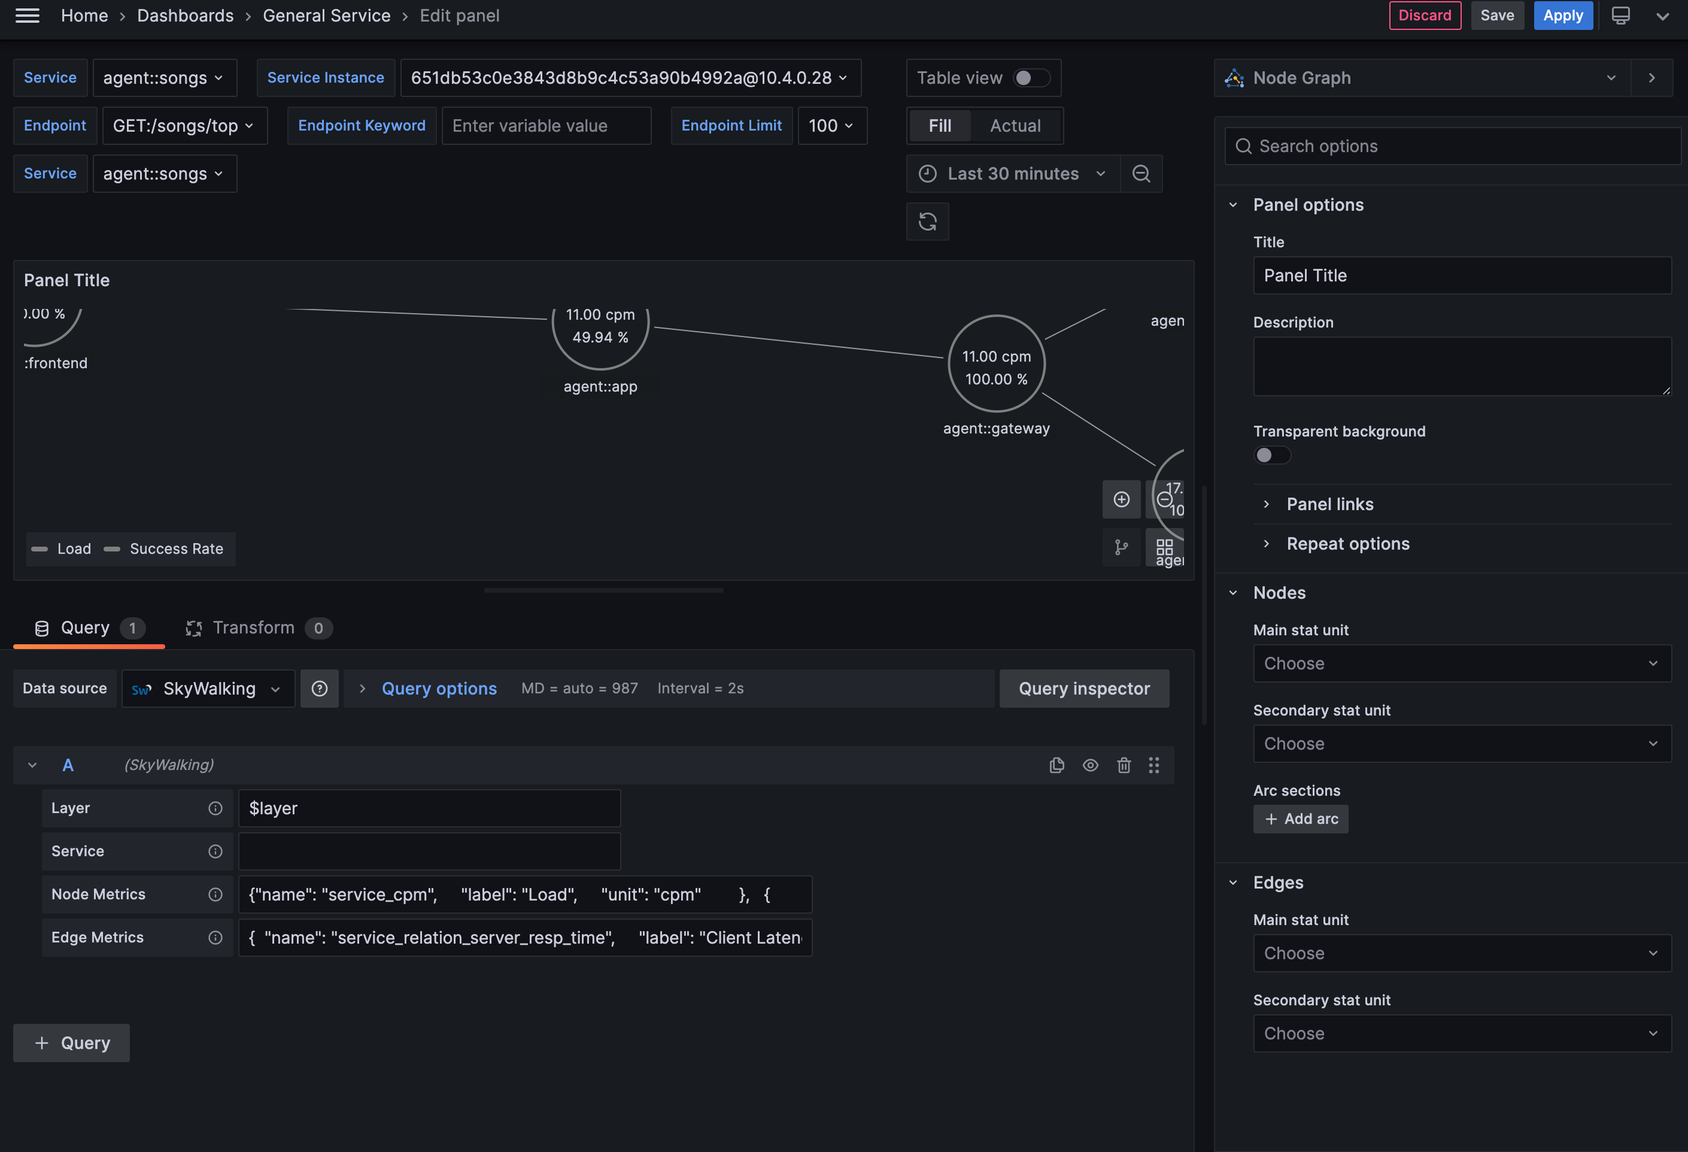Go to Home breadcrumb

[84, 15]
